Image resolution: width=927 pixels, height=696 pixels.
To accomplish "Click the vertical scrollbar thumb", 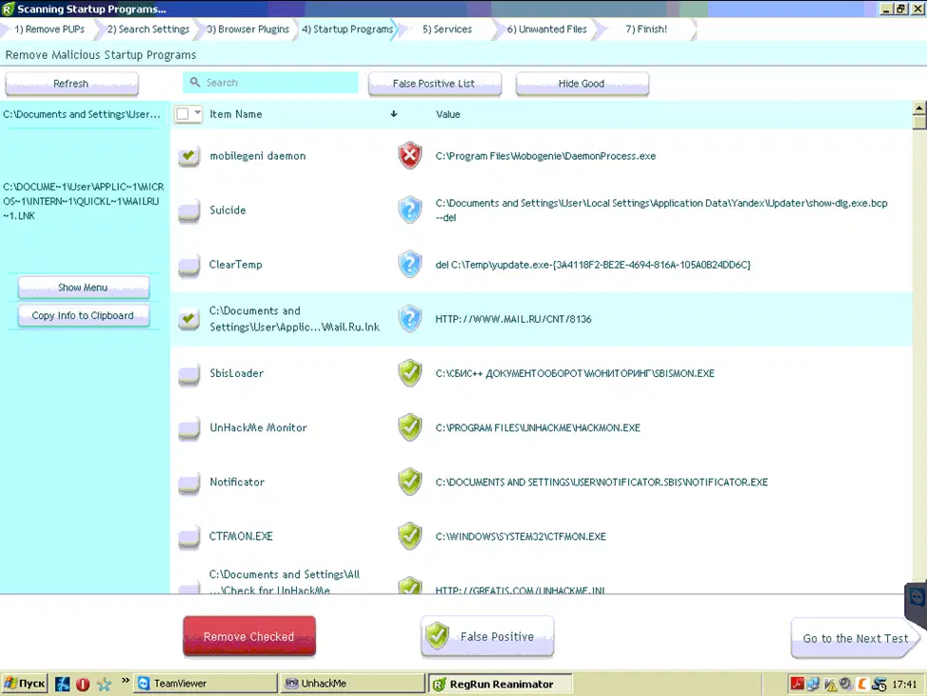I will [x=918, y=122].
